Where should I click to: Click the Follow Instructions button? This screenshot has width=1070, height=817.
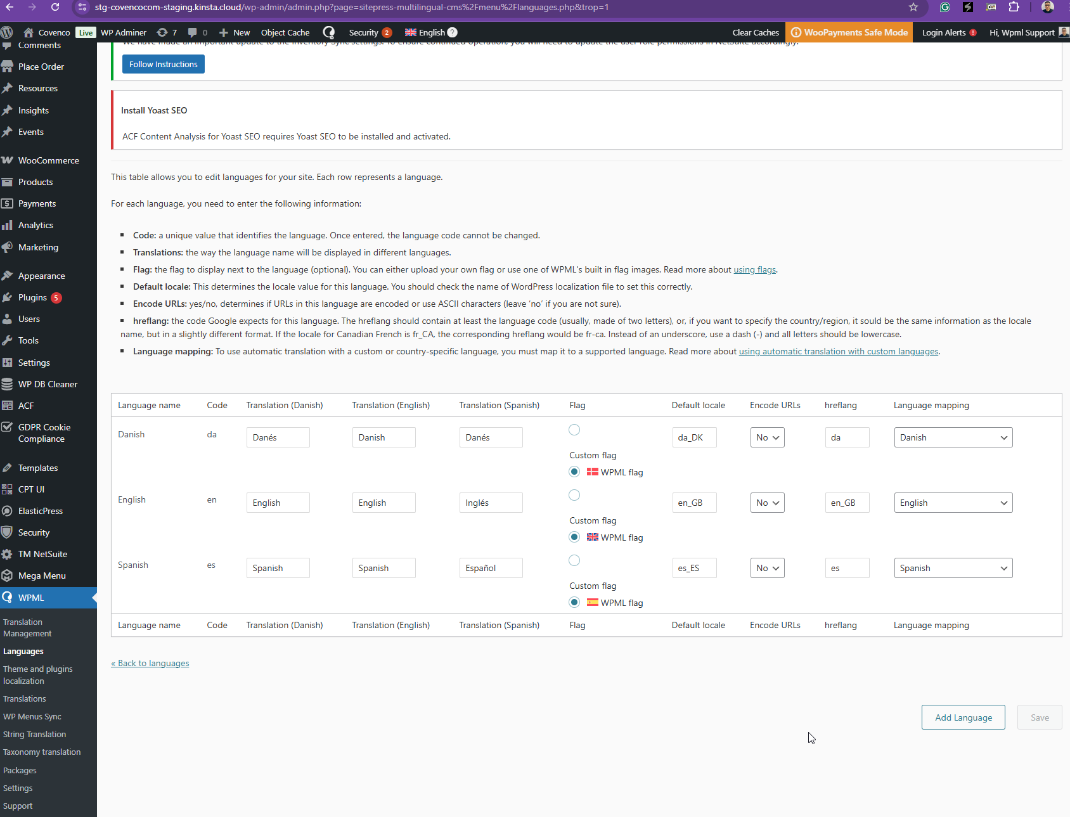(164, 64)
